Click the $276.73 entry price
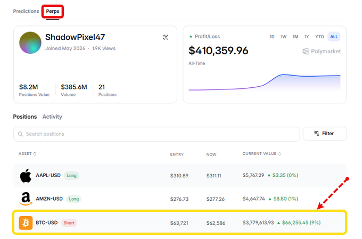Viewport: 362px width, 239px height. tap(179, 199)
